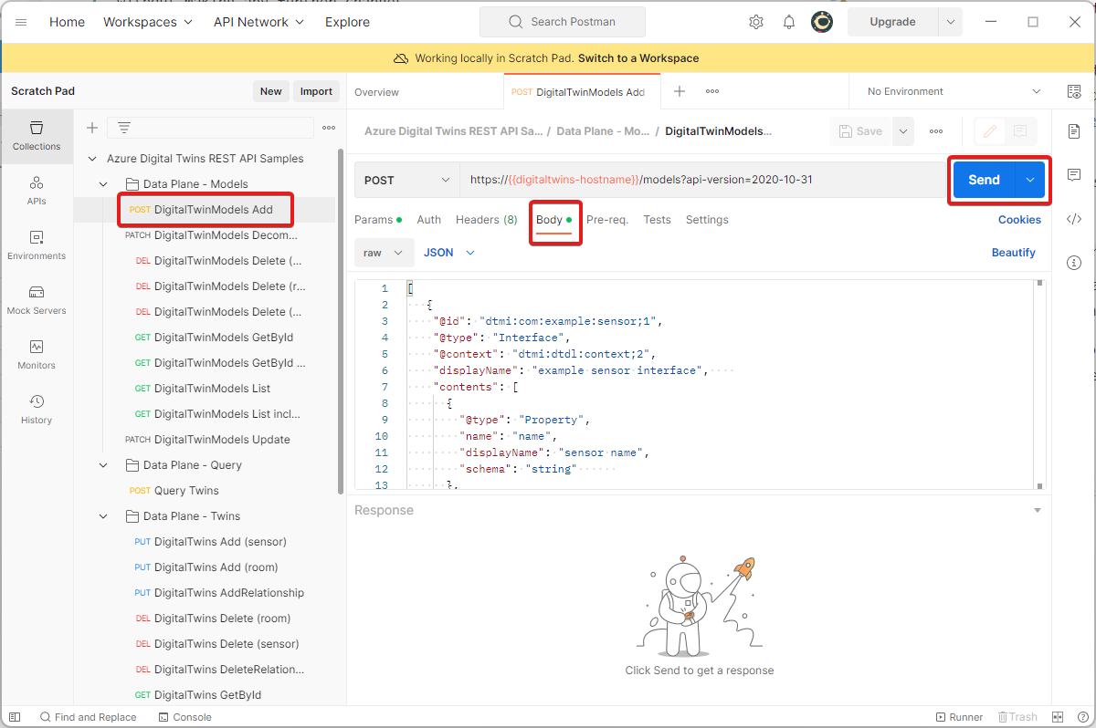Collapse the Response panel arrow
This screenshot has height=728, width=1096.
click(1037, 511)
